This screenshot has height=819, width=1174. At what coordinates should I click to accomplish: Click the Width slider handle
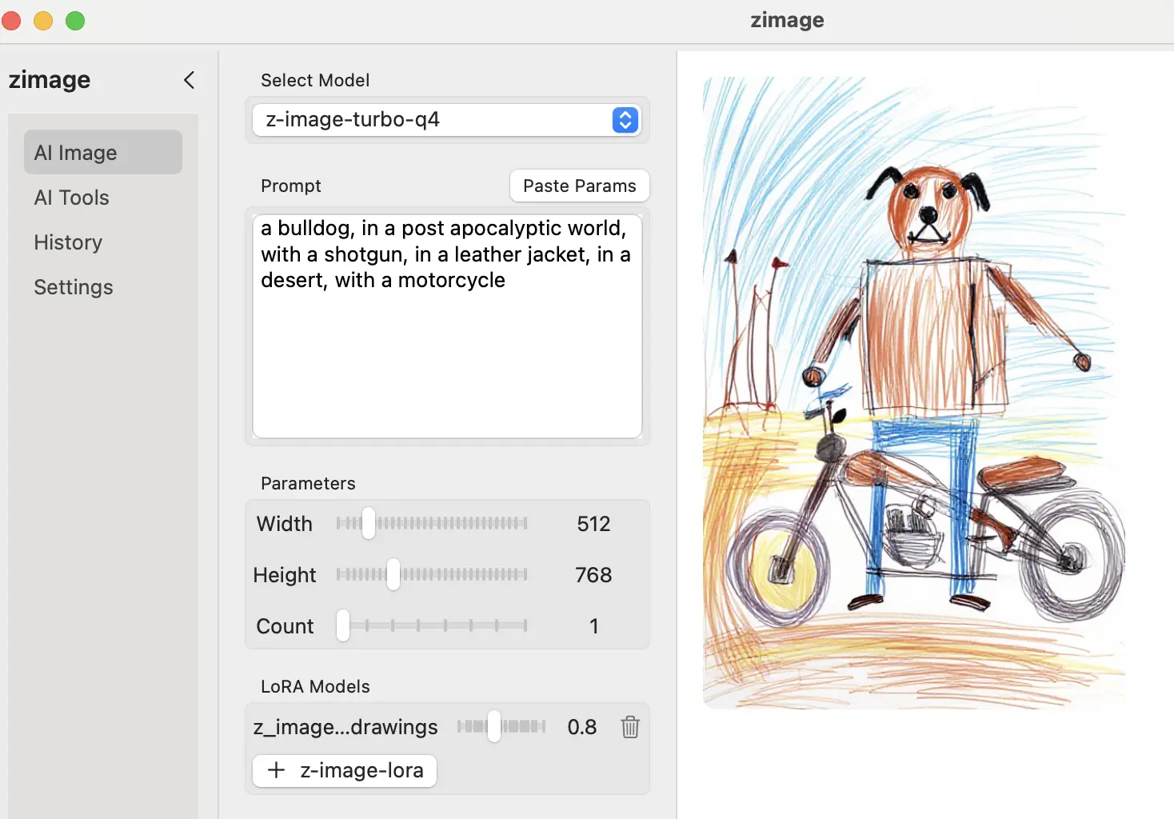[x=368, y=524]
